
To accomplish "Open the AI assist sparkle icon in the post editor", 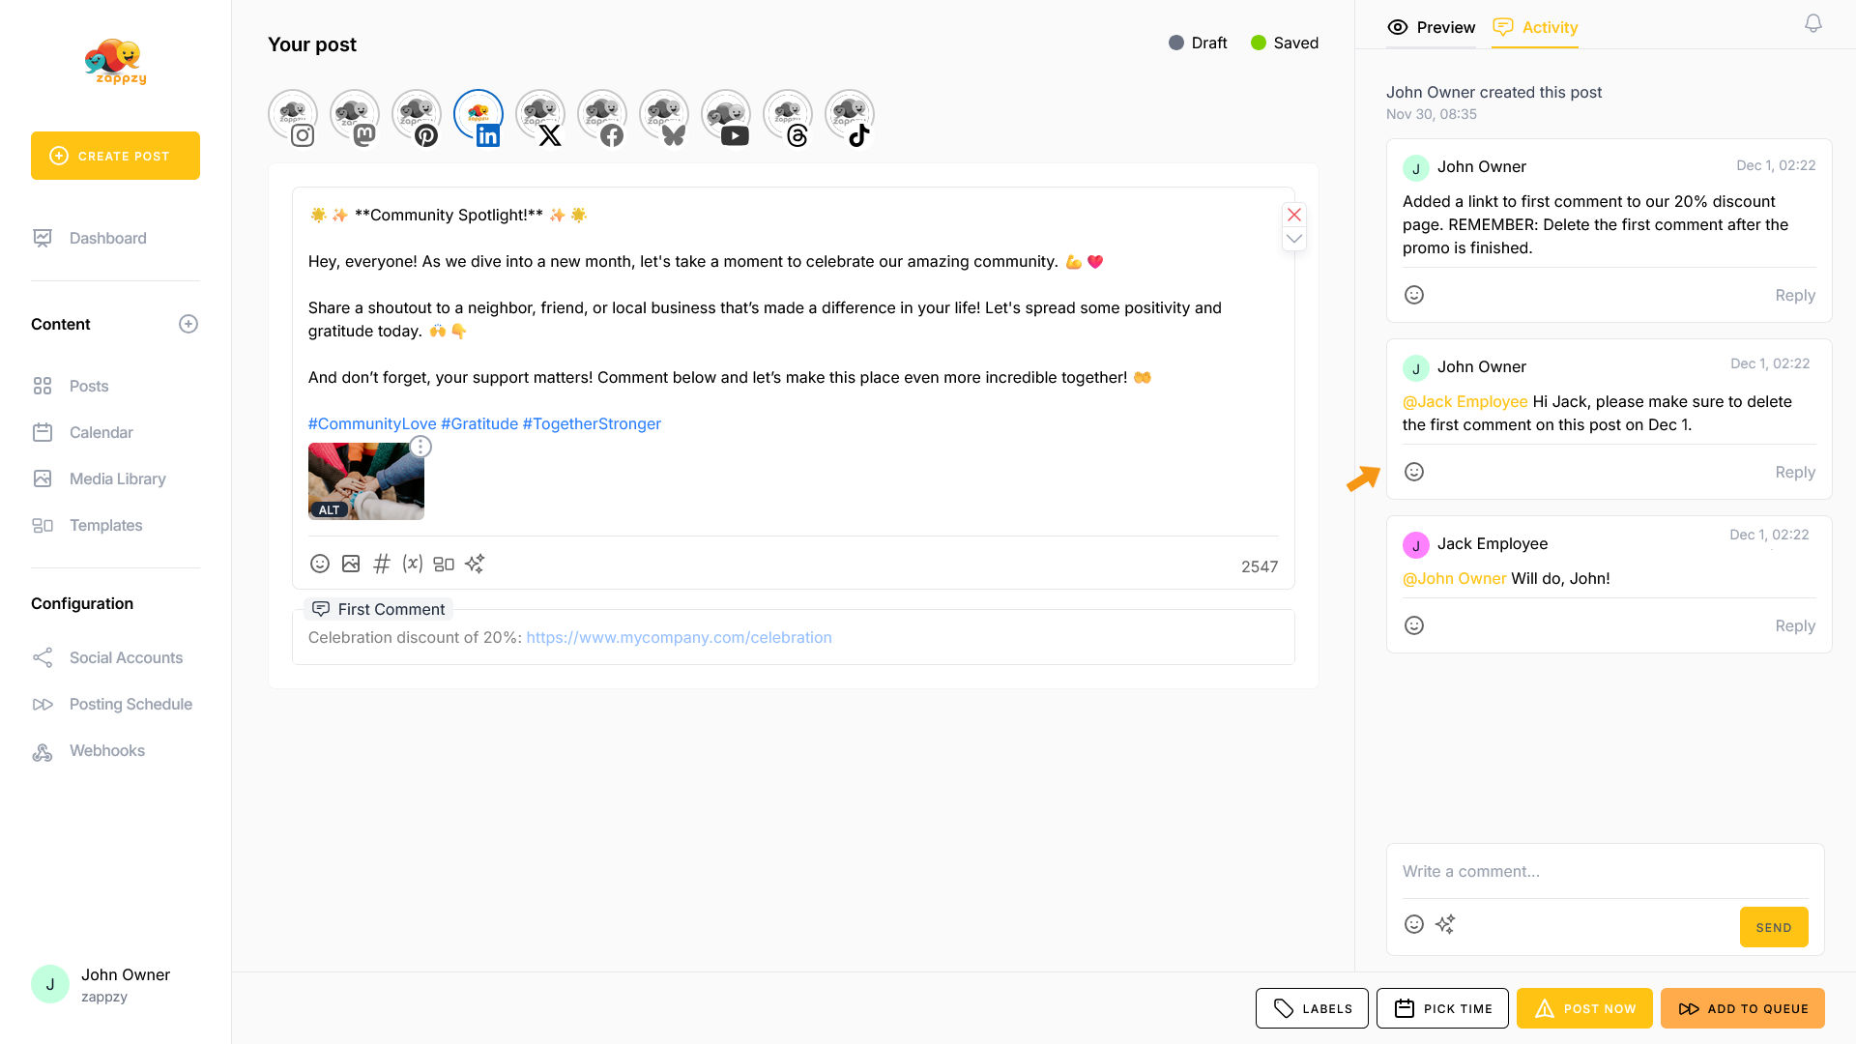I will [x=475, y=564].
